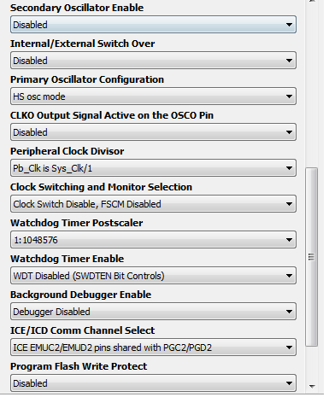Click arrow icon beside HS osc mode
The height and width of the screenshot is (403, 329).
point(289,96)
